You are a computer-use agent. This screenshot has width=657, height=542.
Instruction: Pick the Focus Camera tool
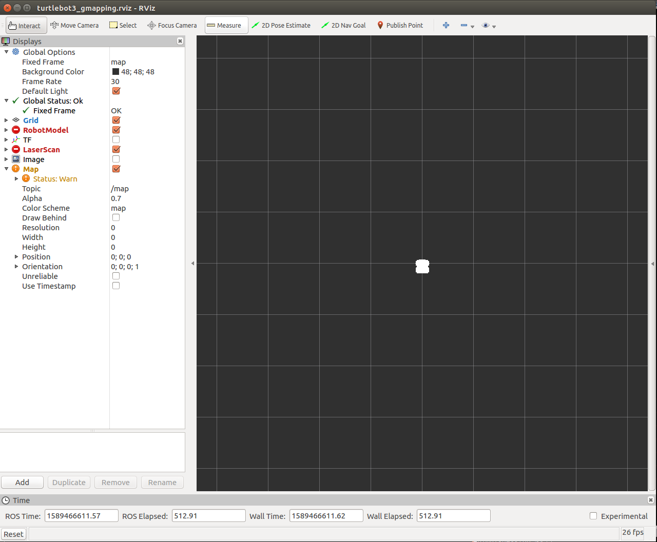pos(172,25)
